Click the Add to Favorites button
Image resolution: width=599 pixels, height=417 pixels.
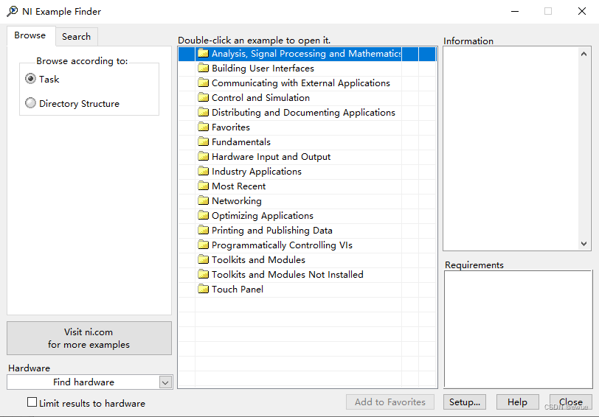tap(390, 402)
